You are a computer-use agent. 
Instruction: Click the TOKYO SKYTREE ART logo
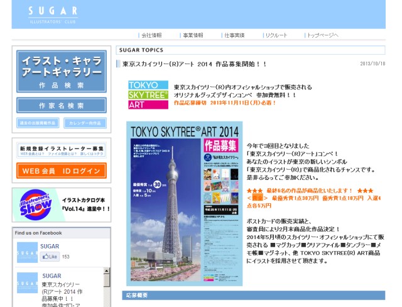point(148,95)
